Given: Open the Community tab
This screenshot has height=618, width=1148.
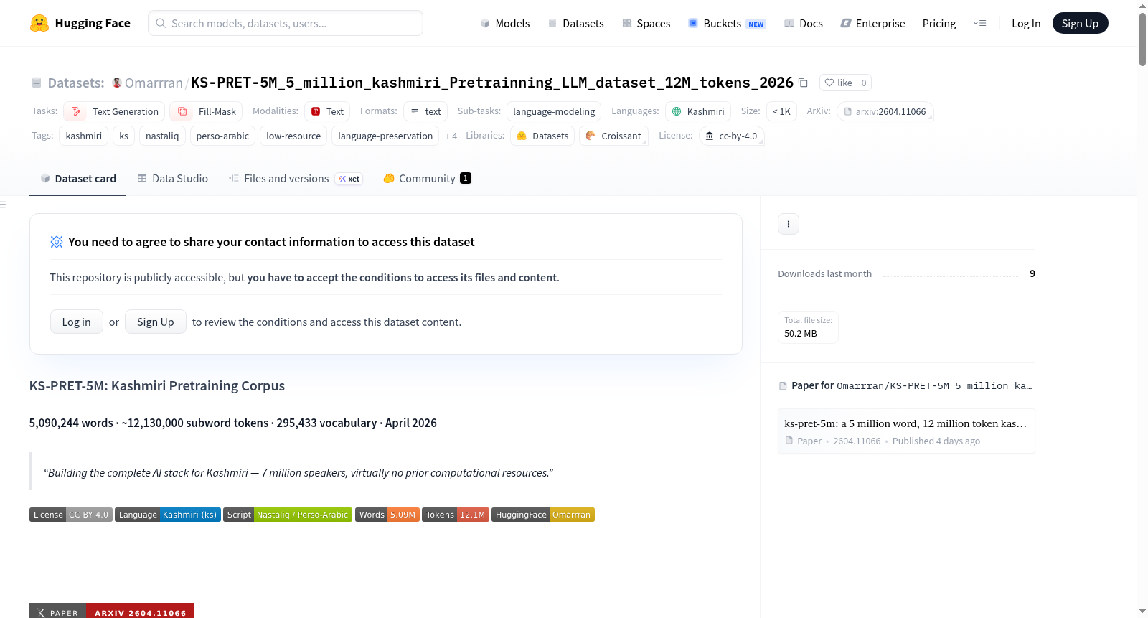Looking at the screenshot, I should click(427, 179).
